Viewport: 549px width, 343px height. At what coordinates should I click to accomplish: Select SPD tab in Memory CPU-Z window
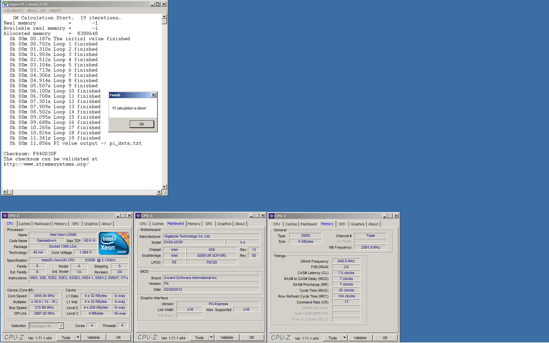[342, 224]
